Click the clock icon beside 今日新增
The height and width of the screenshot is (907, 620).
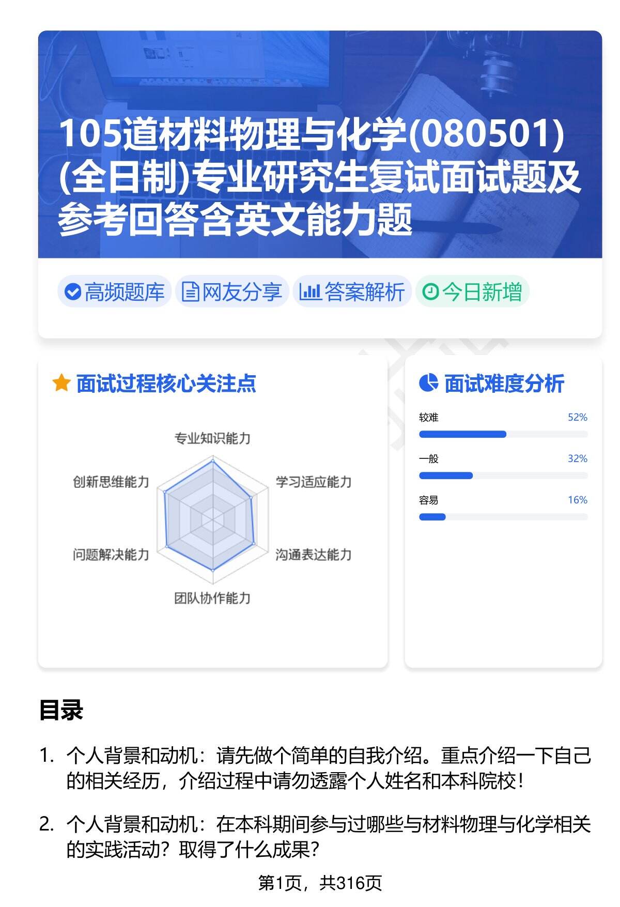(430, 292)
